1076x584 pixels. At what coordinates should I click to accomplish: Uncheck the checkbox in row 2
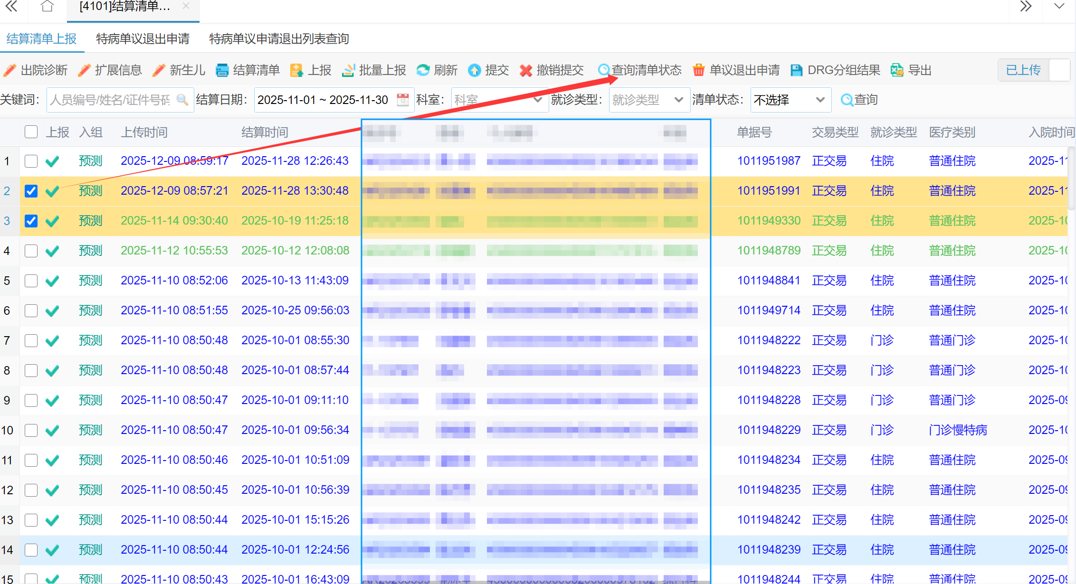click(x=31, y=191)
